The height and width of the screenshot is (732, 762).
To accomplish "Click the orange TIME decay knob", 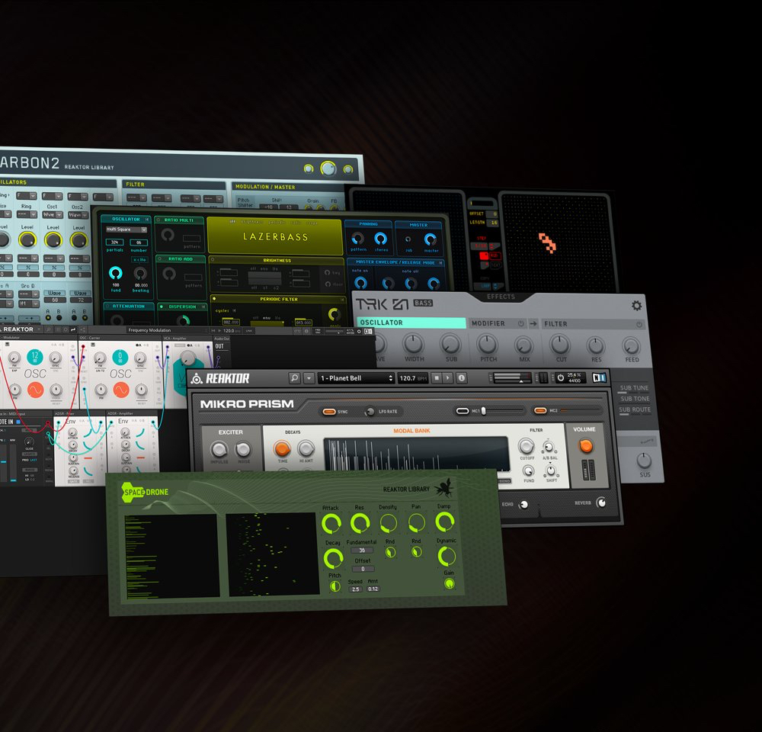I will click(282, 448).
